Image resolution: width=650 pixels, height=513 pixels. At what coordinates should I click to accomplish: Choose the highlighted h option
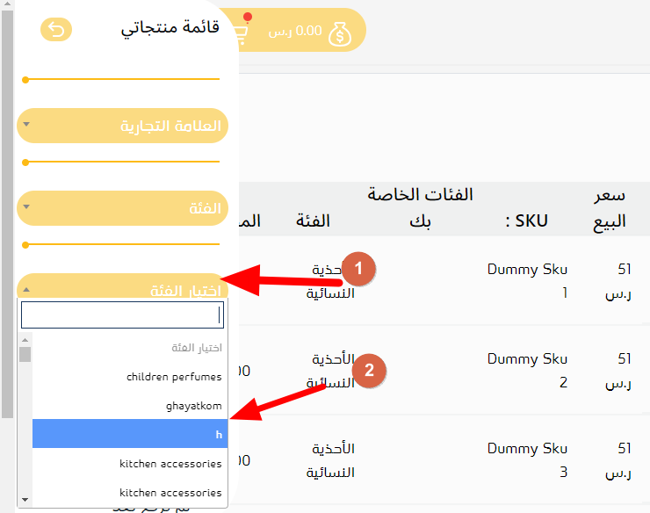pyautogui.click(x=130, y=434)
